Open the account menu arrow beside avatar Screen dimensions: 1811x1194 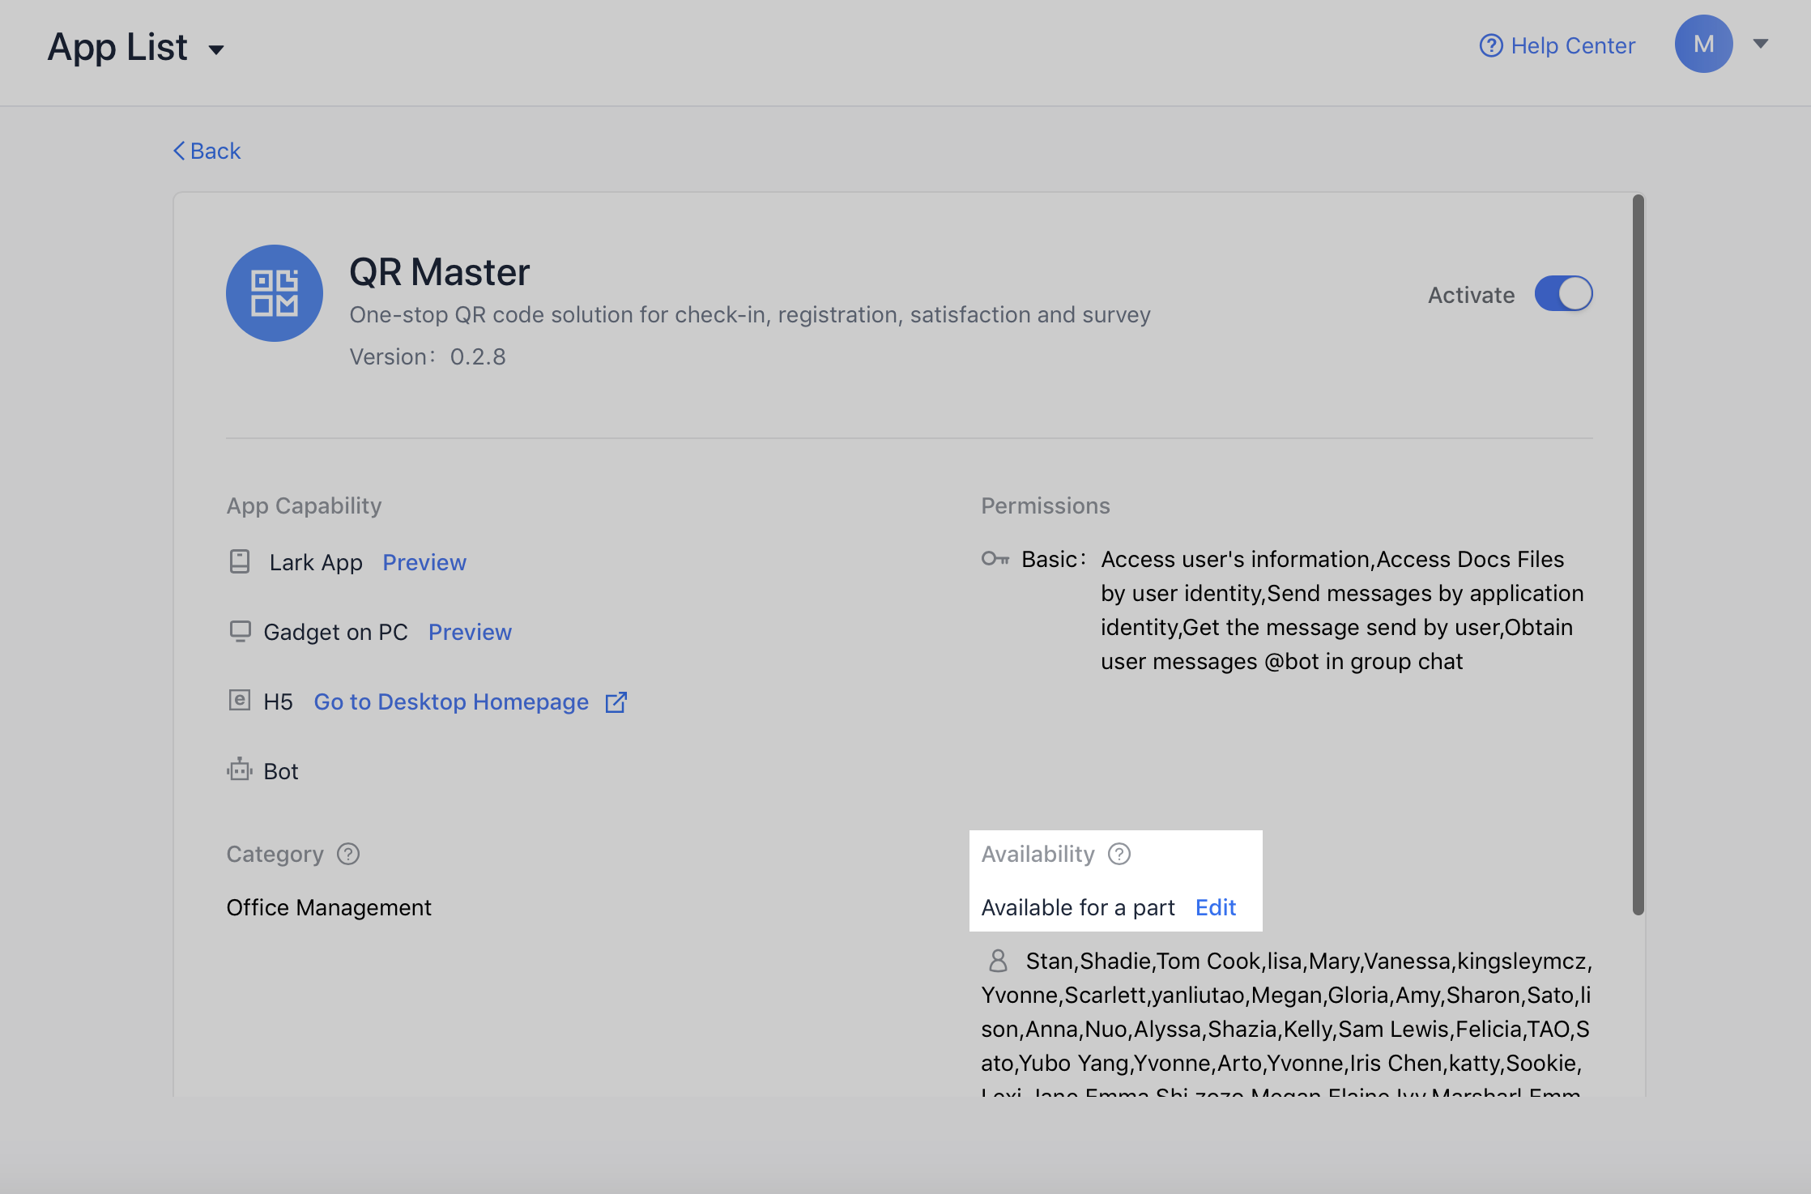(1760, 44)
